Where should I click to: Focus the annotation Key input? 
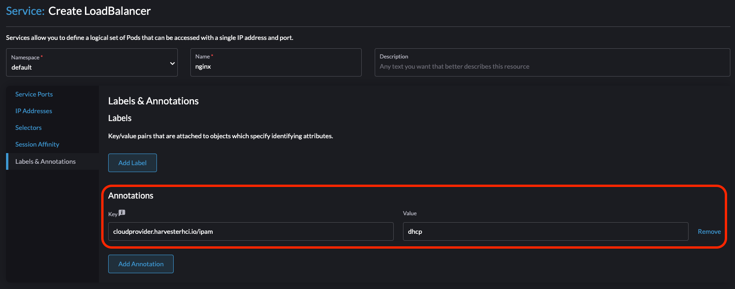click(x=251, y=231)
